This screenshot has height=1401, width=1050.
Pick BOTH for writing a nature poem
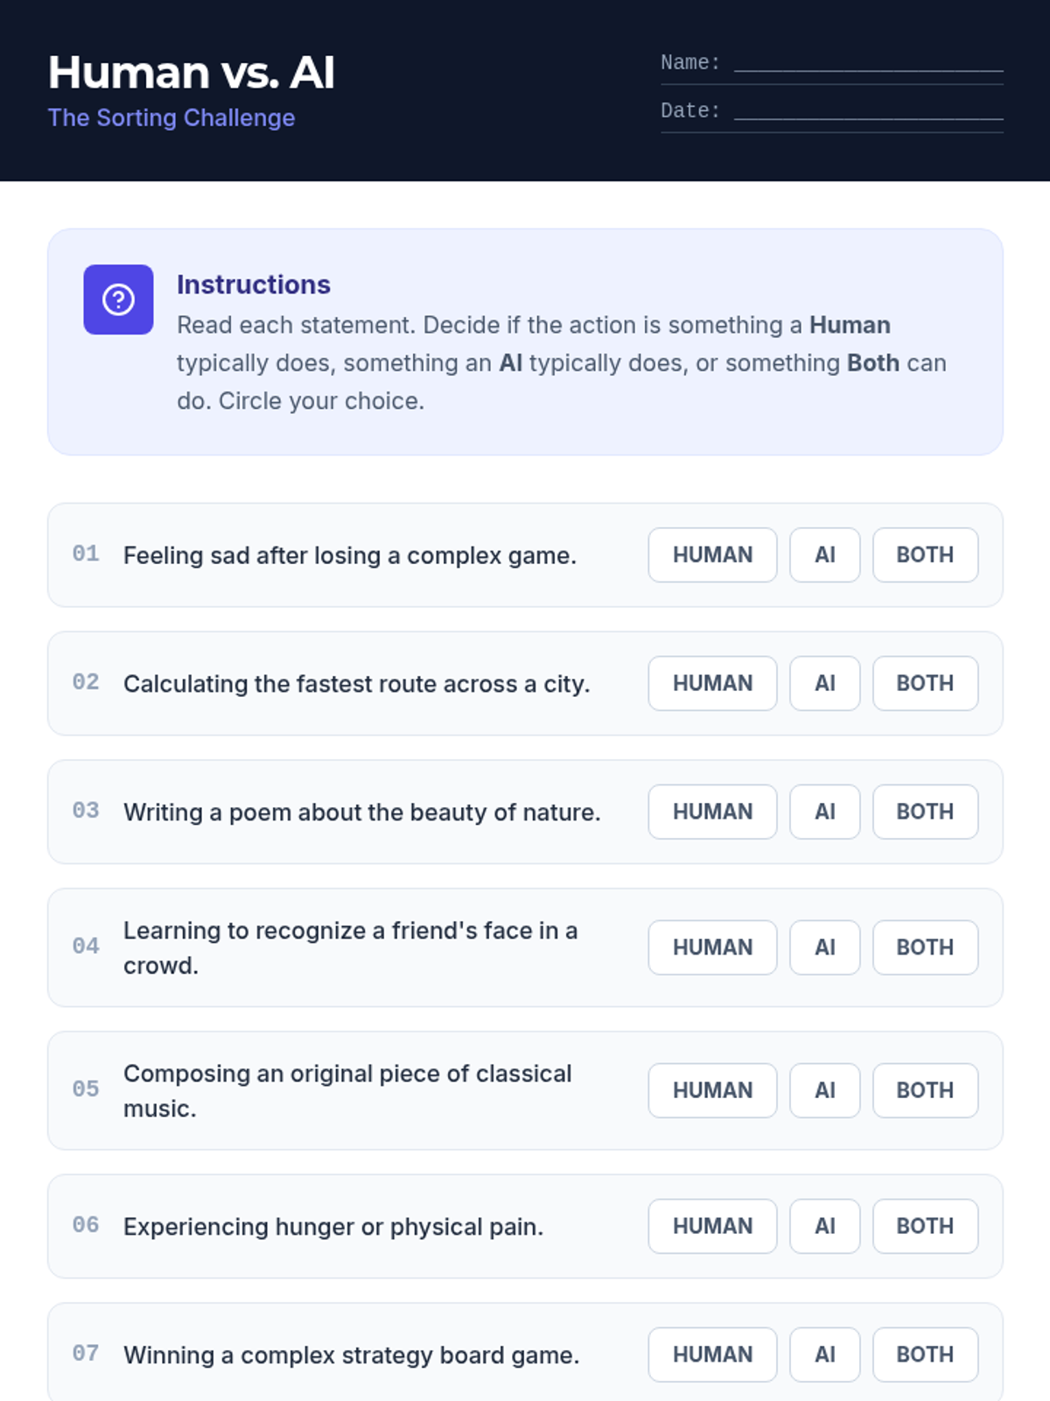(925, 813)
